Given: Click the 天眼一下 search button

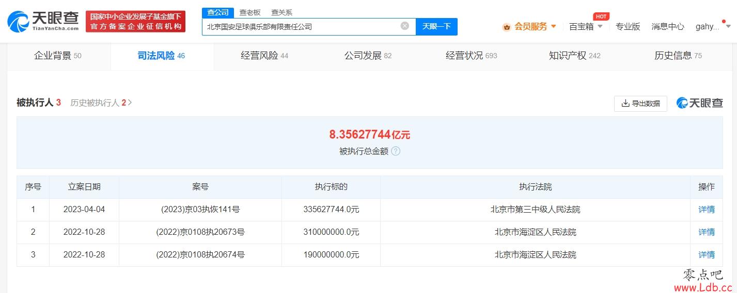Looking at the screenshot, I should click(x=436, y=26).
